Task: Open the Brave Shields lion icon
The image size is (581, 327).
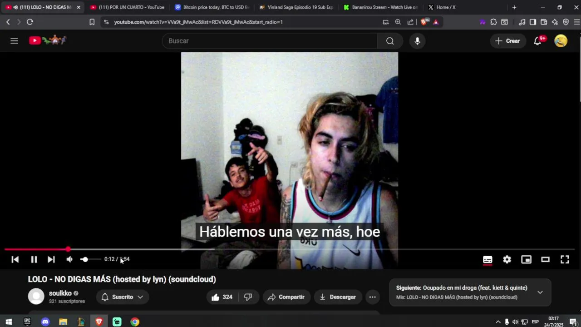Action: tap(424, 22)
